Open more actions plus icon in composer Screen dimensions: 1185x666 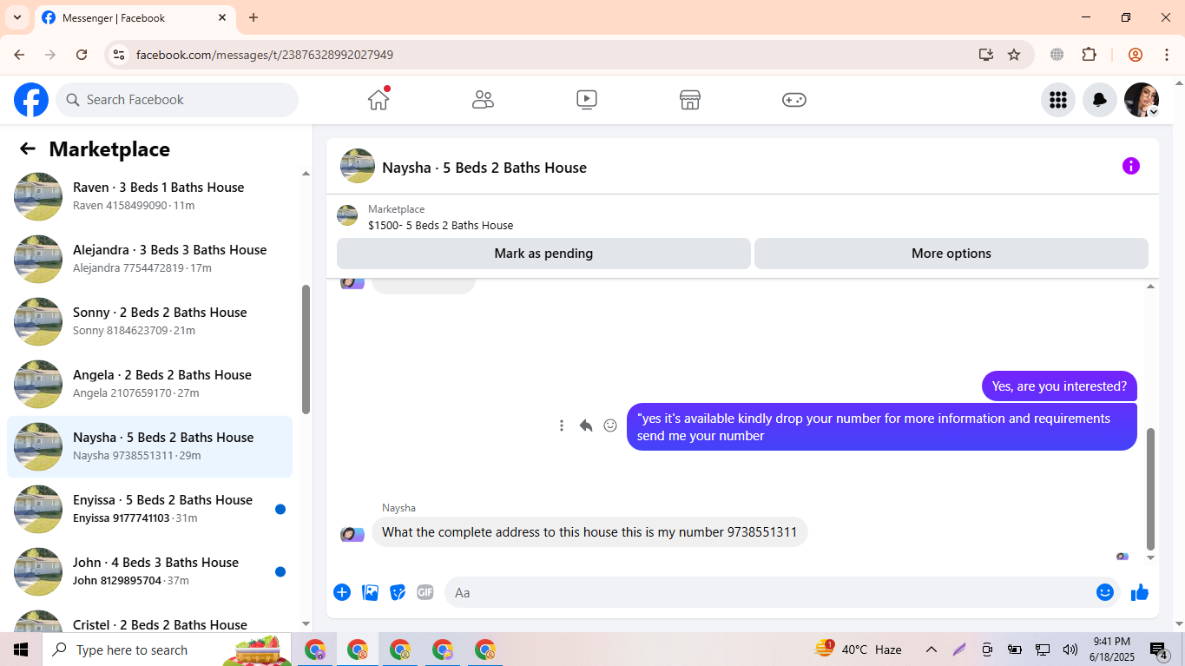coord(342,592)
